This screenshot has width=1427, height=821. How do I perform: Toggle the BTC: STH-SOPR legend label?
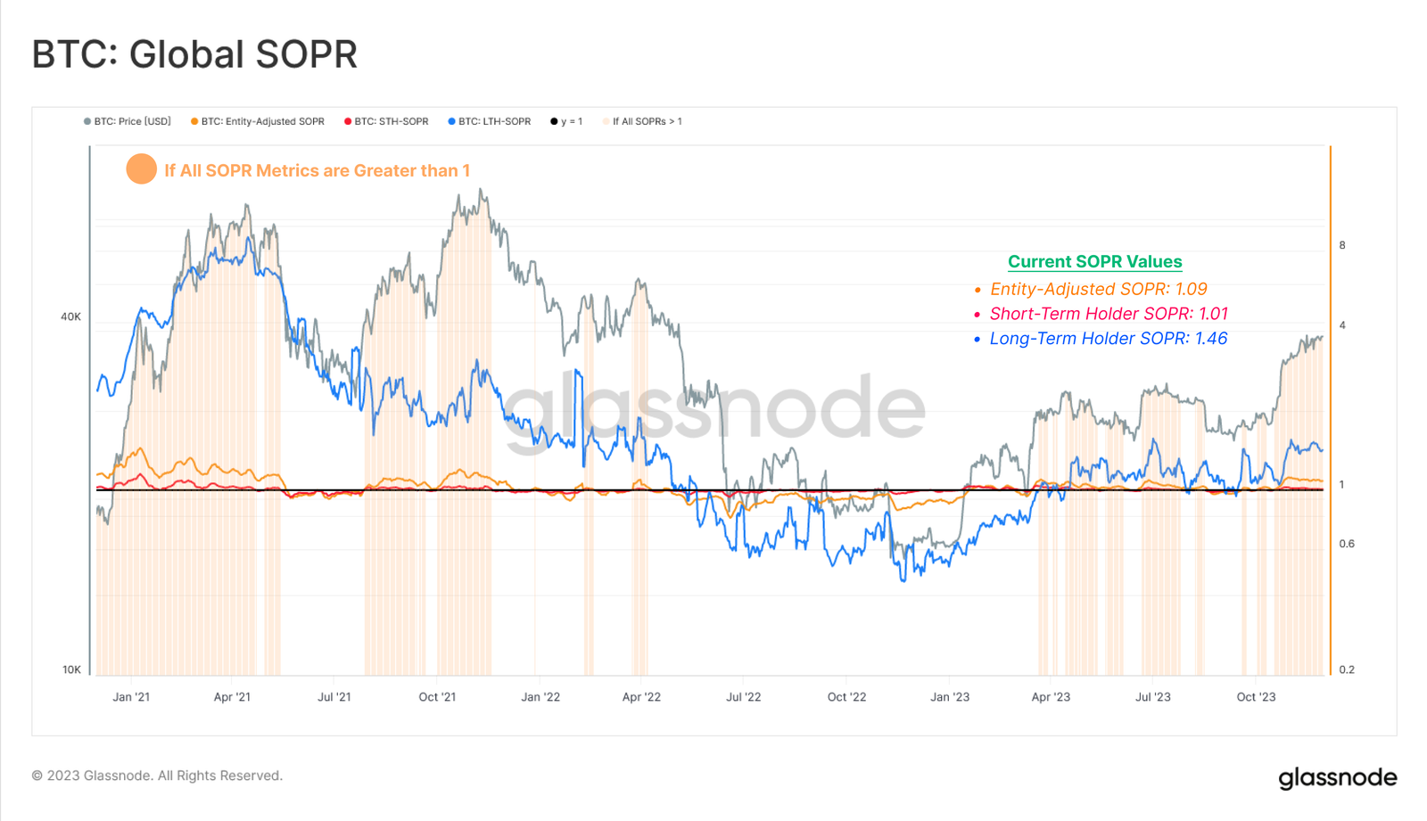[392, 121]
